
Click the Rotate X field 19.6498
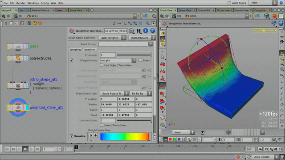point(108,104)
